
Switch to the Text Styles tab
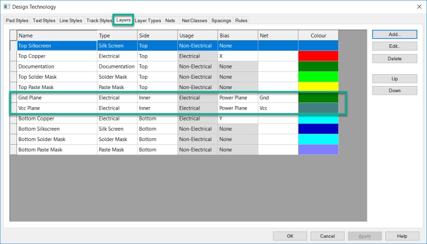pos(44,21)
